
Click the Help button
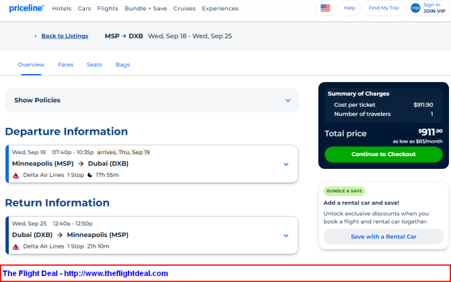coord(349,8)
